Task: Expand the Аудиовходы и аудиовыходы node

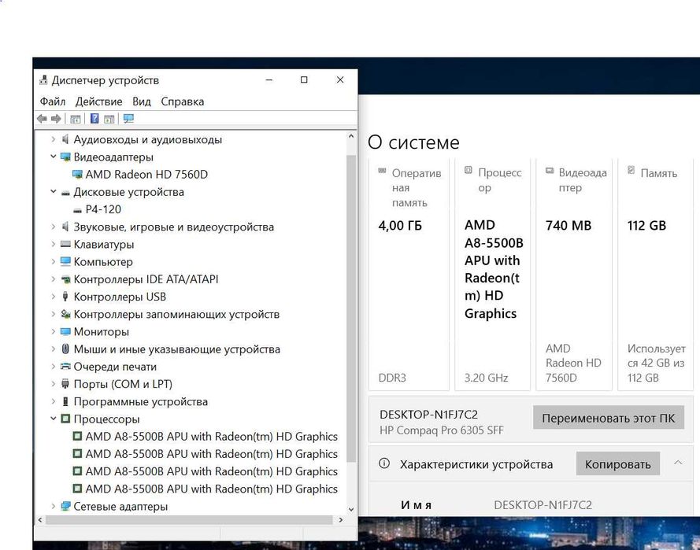Action: [53, 139]
